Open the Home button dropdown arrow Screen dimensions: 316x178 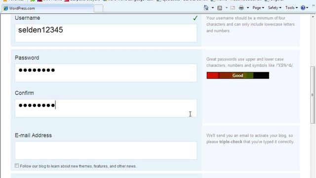tap(212, 8)
